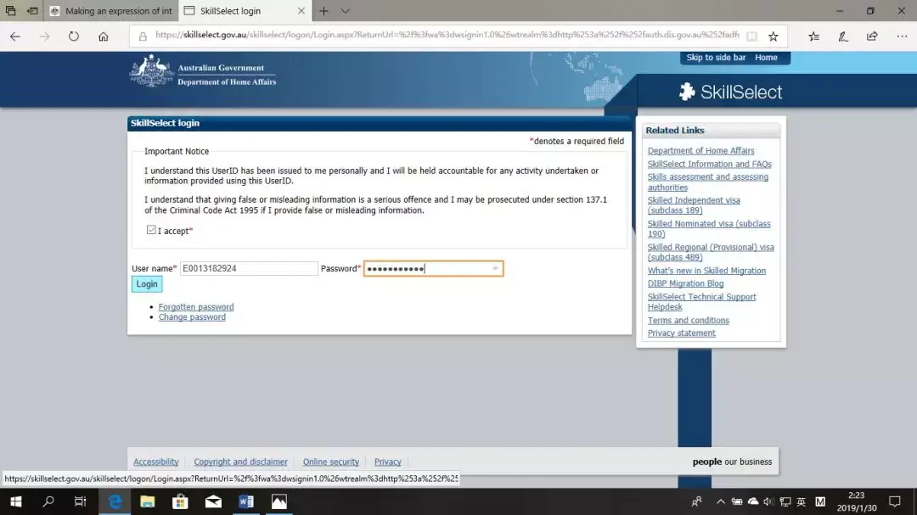Open Task View on taskbar
This screenshot has height=515, width=917.
(80, 501)
